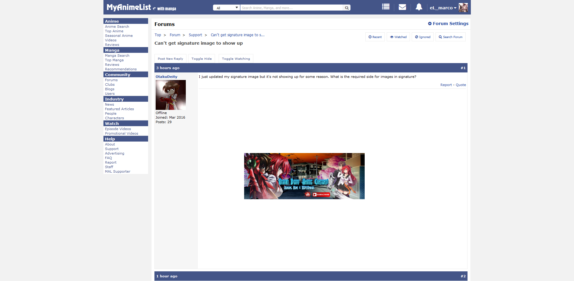Focus the Search Anime, Manga input field
574x281 pixels.
click(x=291, y=8)
